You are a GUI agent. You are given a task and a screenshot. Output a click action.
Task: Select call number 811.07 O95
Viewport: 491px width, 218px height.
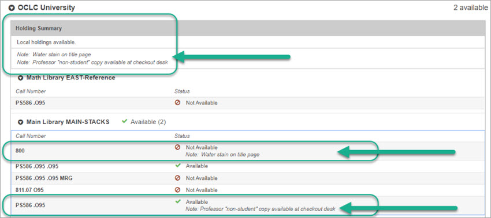click(x=31, y=190)
